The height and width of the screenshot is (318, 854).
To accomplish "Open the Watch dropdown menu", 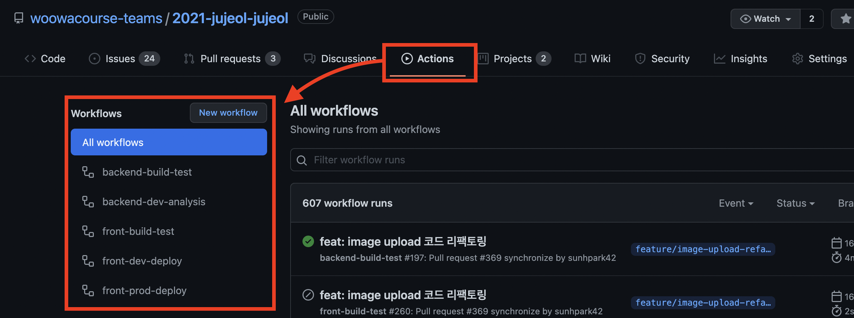I will point(766,19).
